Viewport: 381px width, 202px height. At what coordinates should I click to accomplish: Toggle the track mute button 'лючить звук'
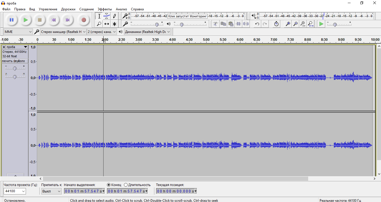pyautogui.click(x=9, y=61)
